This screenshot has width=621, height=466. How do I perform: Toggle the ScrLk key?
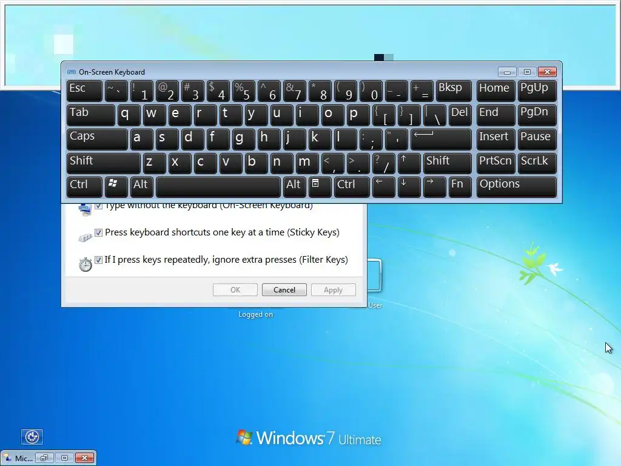pyautogui.click(x=537, y=163)
